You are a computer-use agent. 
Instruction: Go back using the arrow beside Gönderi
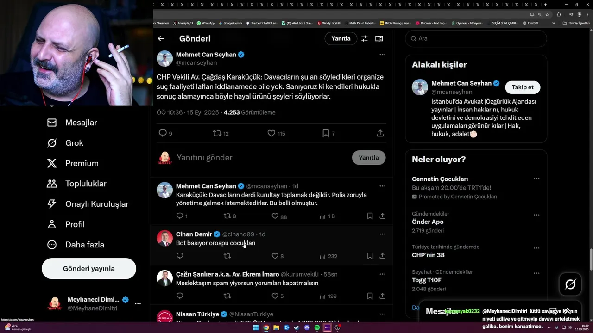click(161, 39)
